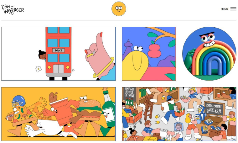Click the Pasta Pantry chalkboard sign
Image resolution: width=238 pixels, height=143 pixels.
tap(214, 109)
